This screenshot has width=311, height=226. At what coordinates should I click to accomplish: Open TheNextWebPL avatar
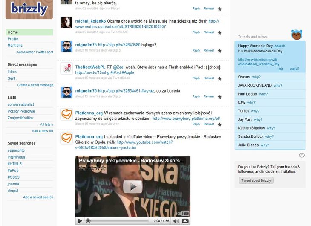click(66, 68)
